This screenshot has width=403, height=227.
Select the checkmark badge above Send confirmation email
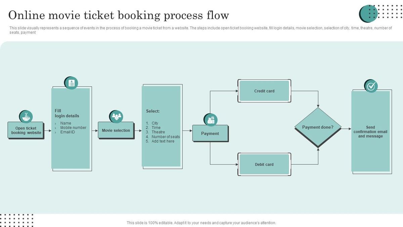click(x=370, y=86)
